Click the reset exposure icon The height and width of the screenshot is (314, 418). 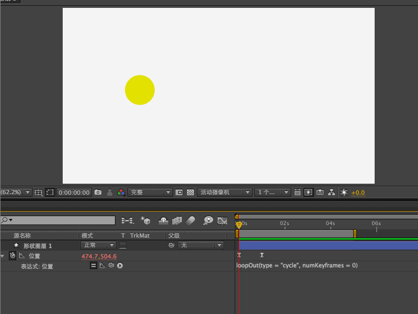pos(344,192)
